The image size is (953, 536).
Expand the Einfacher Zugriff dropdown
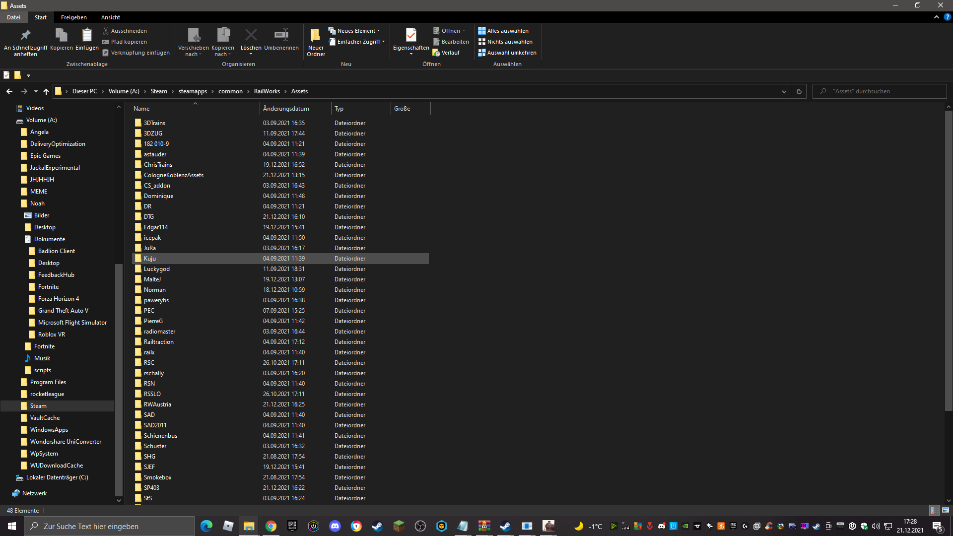(x=357, y=42)
